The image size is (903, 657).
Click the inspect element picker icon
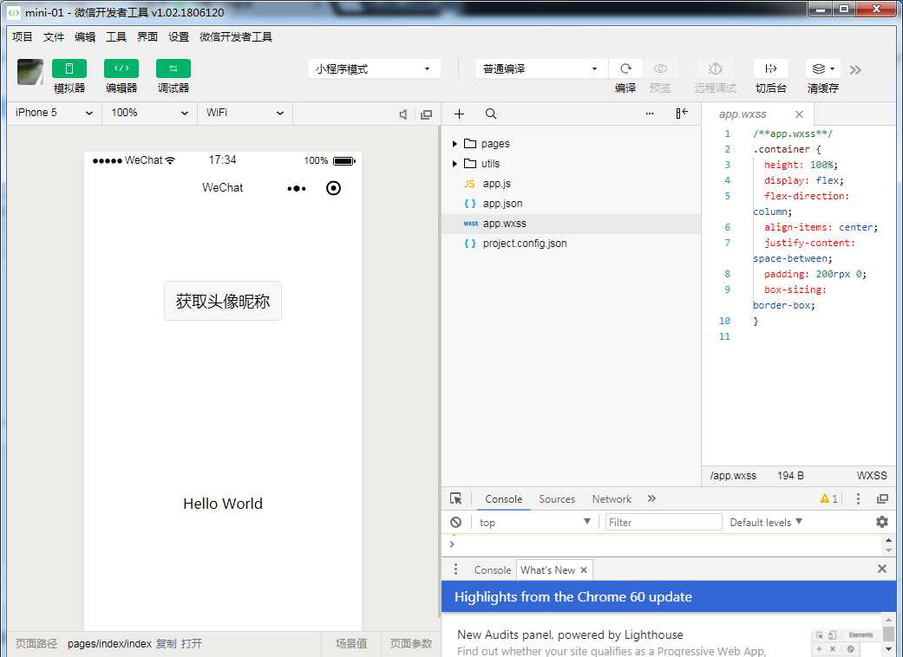pyautogui.click(x=455, y=498)
